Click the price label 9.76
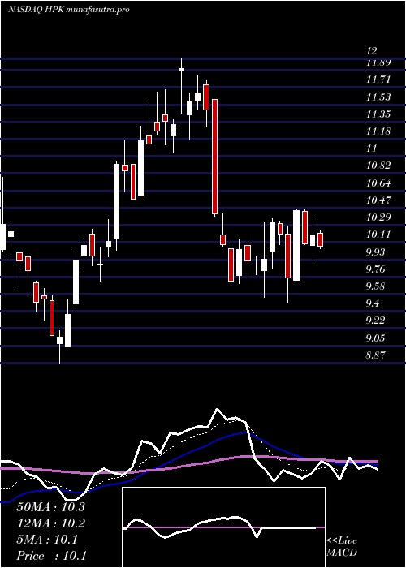 [375, 269]
